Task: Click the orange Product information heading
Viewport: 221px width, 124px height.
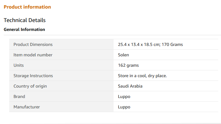Action: (27, 7)
